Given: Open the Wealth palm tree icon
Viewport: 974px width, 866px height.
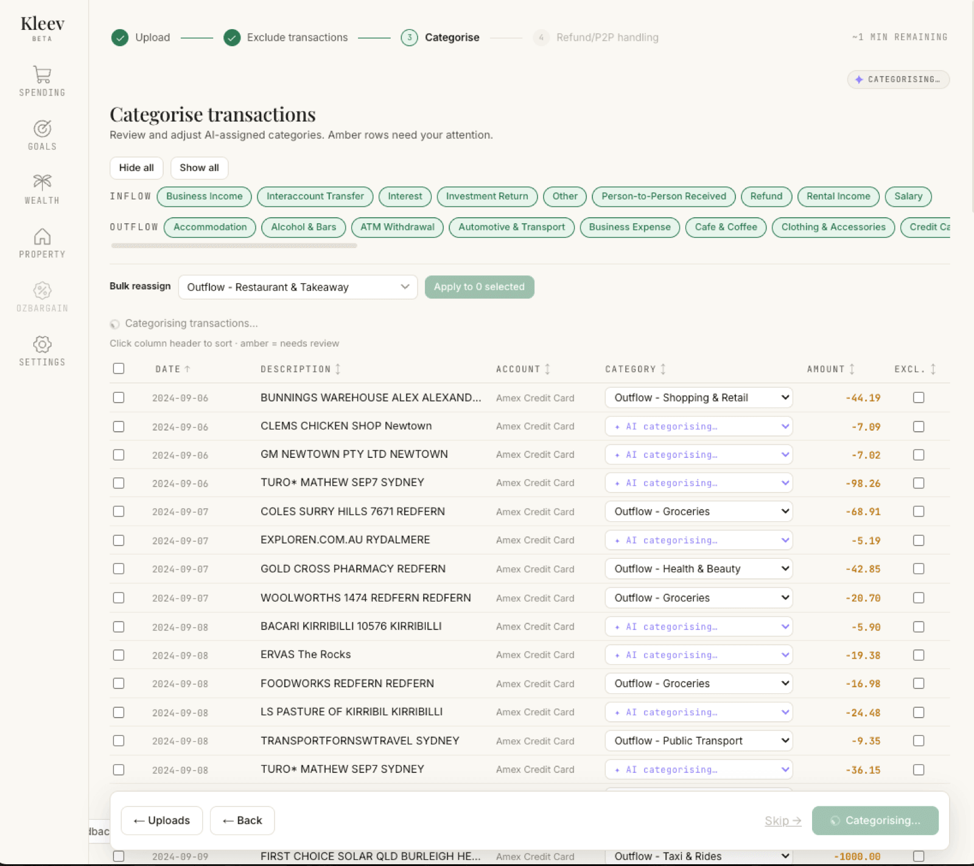Looking at the screenshot, I should [x=42, y=182].
